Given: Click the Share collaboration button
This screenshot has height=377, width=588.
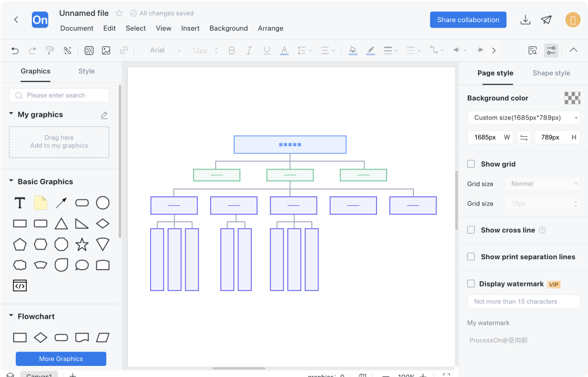Looking at the screenshot, I should (468, 20).
